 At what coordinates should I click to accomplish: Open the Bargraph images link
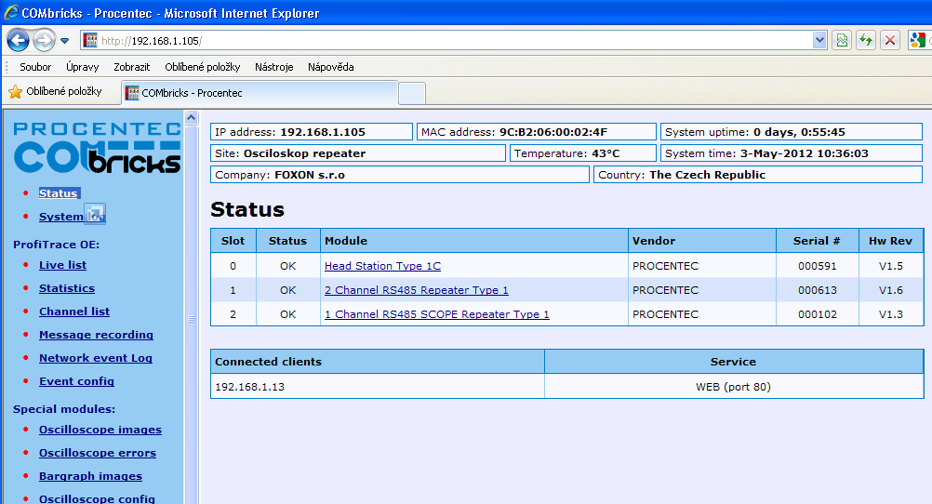point(90,475)
